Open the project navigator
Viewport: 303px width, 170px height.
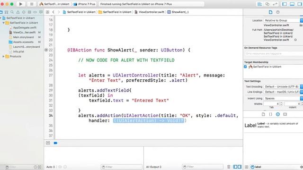coord(1,12)
